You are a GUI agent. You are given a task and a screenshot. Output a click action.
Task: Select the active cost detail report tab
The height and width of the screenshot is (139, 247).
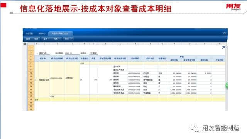pyautogui.click(x=60, y=34)
